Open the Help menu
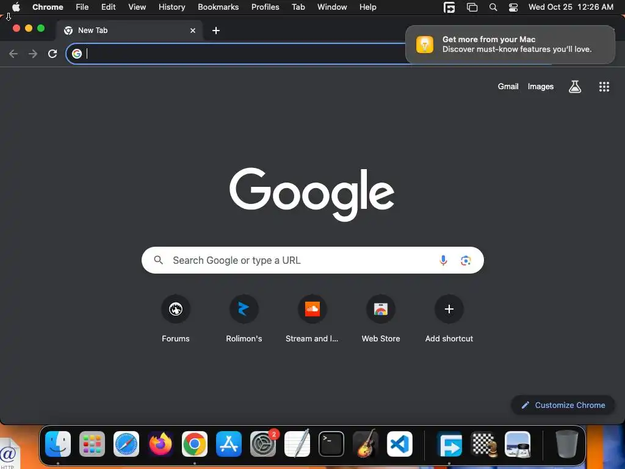The height and width of the screenshot is (469, 625). 368,7
